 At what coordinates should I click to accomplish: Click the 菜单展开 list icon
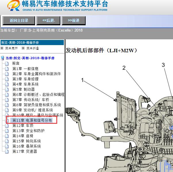2,48
